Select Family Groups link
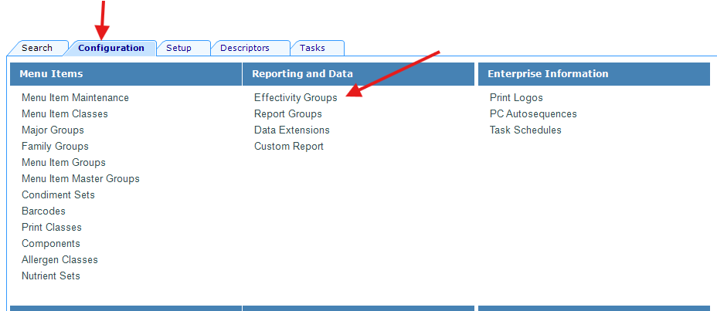This screenshot has height=311, width=717. [55, 147]
